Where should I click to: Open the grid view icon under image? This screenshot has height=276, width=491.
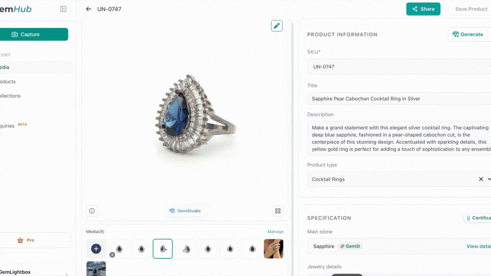(278, 211)
